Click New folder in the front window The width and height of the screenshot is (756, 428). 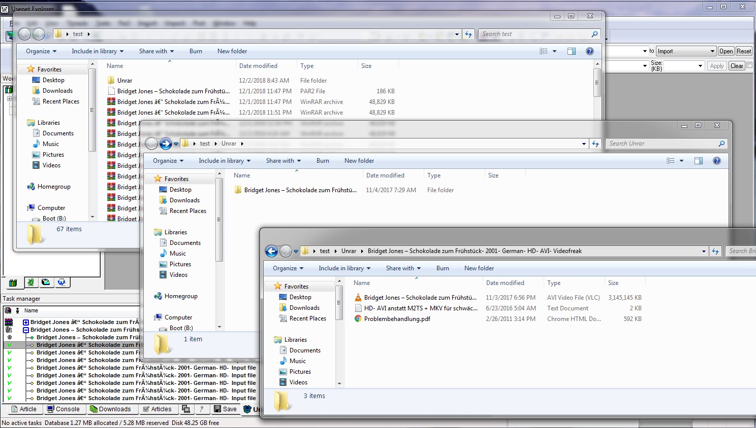click(x=479, y=268)
